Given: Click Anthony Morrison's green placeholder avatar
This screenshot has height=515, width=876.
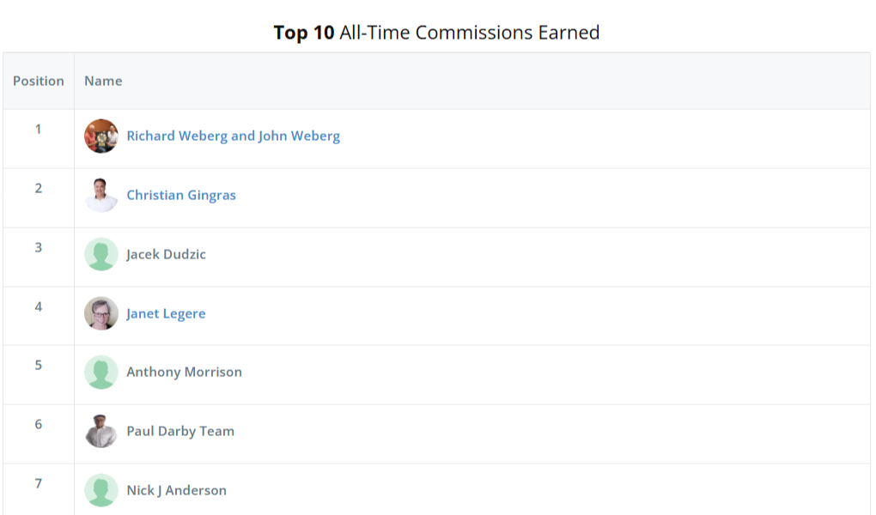Looking at the screenshot, I should coord(101,373).
